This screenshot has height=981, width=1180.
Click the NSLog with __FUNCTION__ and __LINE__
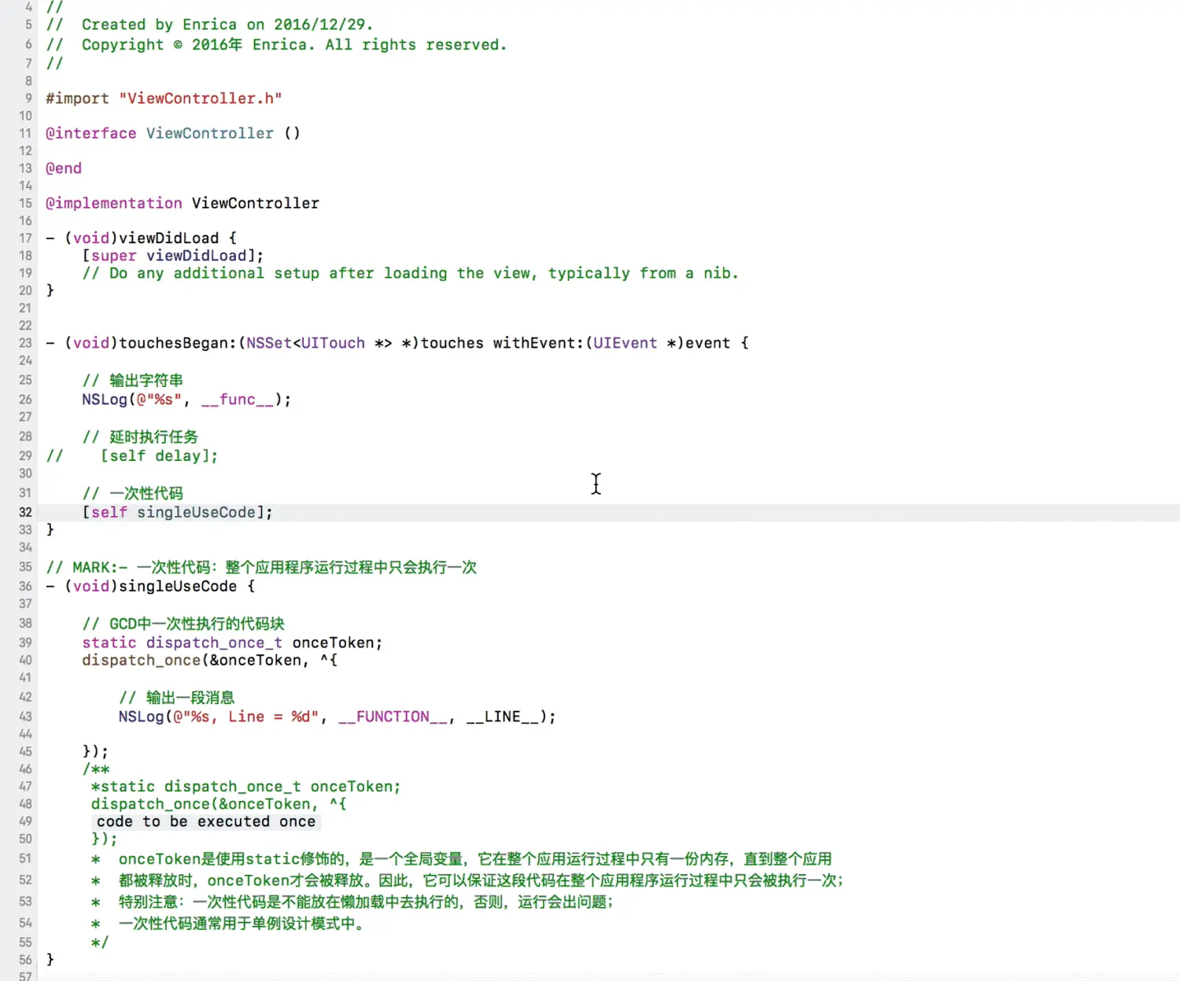coord(337,717)
